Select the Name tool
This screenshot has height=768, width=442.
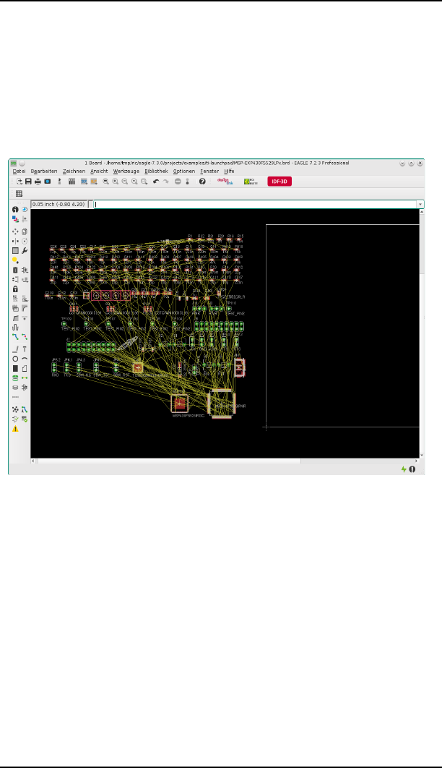(15, 298)
